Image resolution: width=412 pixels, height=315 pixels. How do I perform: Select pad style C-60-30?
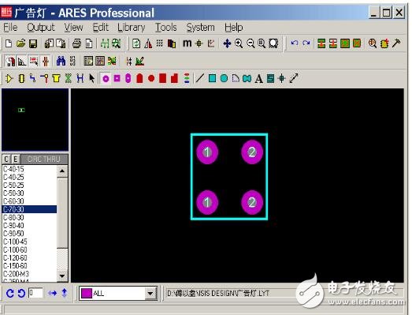click(x=29, y=201)
